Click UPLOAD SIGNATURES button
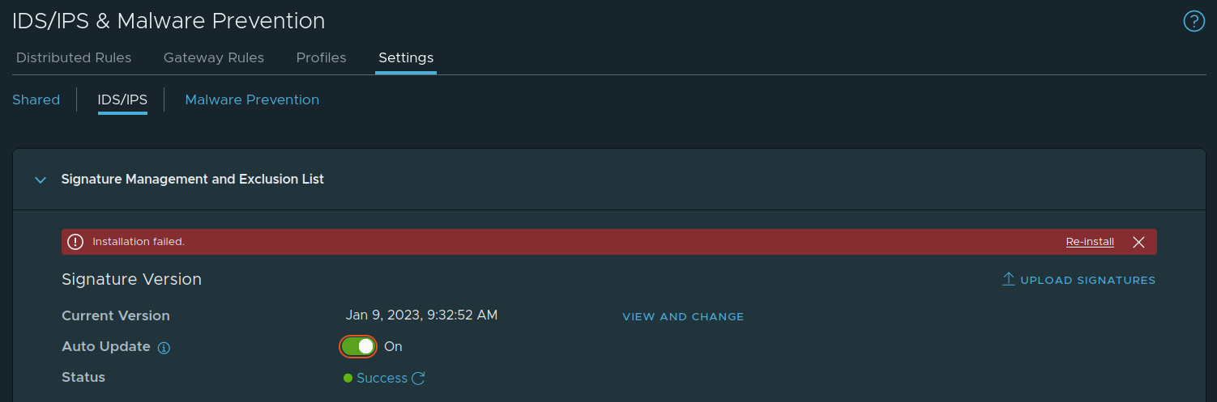Image resolution: width=1217 pixels, height=402 pixels. point(1087,280)
